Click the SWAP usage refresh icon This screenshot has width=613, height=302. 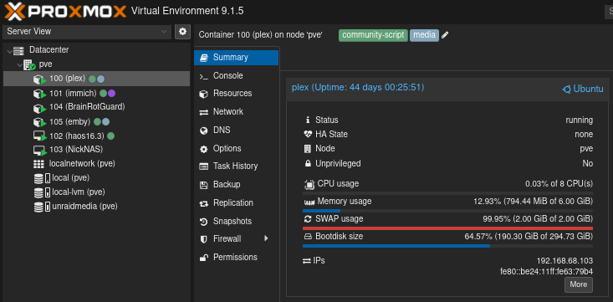click(308, 219)
